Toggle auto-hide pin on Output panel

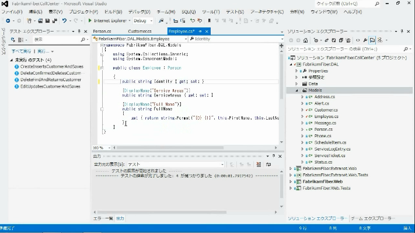(x=274, y=156)
